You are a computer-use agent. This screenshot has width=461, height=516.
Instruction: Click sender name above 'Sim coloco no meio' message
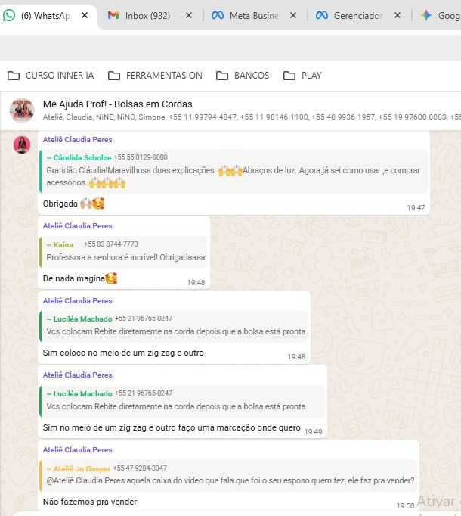77,300
